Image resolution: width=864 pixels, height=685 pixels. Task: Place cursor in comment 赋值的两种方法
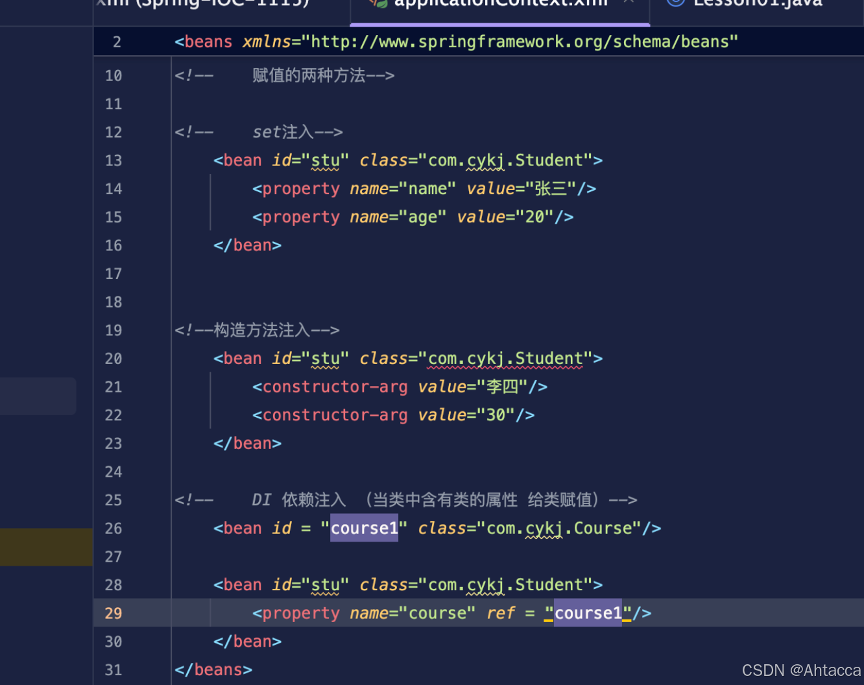click(309, 76)
